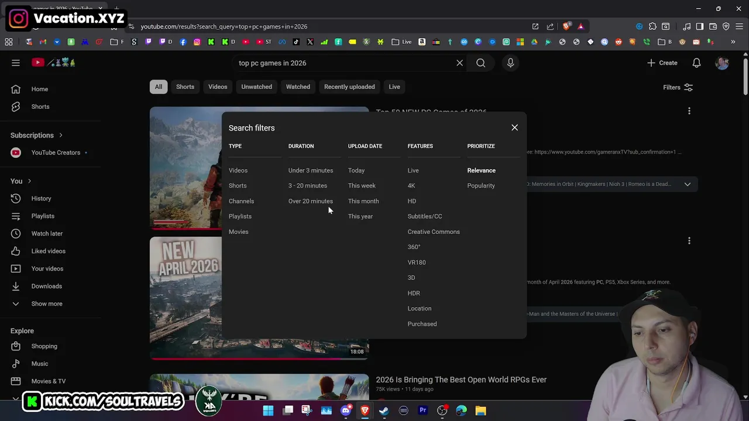Expand Show more in sidebar
Screen dimensions: 749x421
[47, 303]
